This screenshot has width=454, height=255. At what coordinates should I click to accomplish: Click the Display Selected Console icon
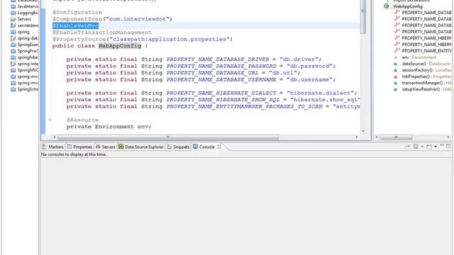click(x=416, y=147)
